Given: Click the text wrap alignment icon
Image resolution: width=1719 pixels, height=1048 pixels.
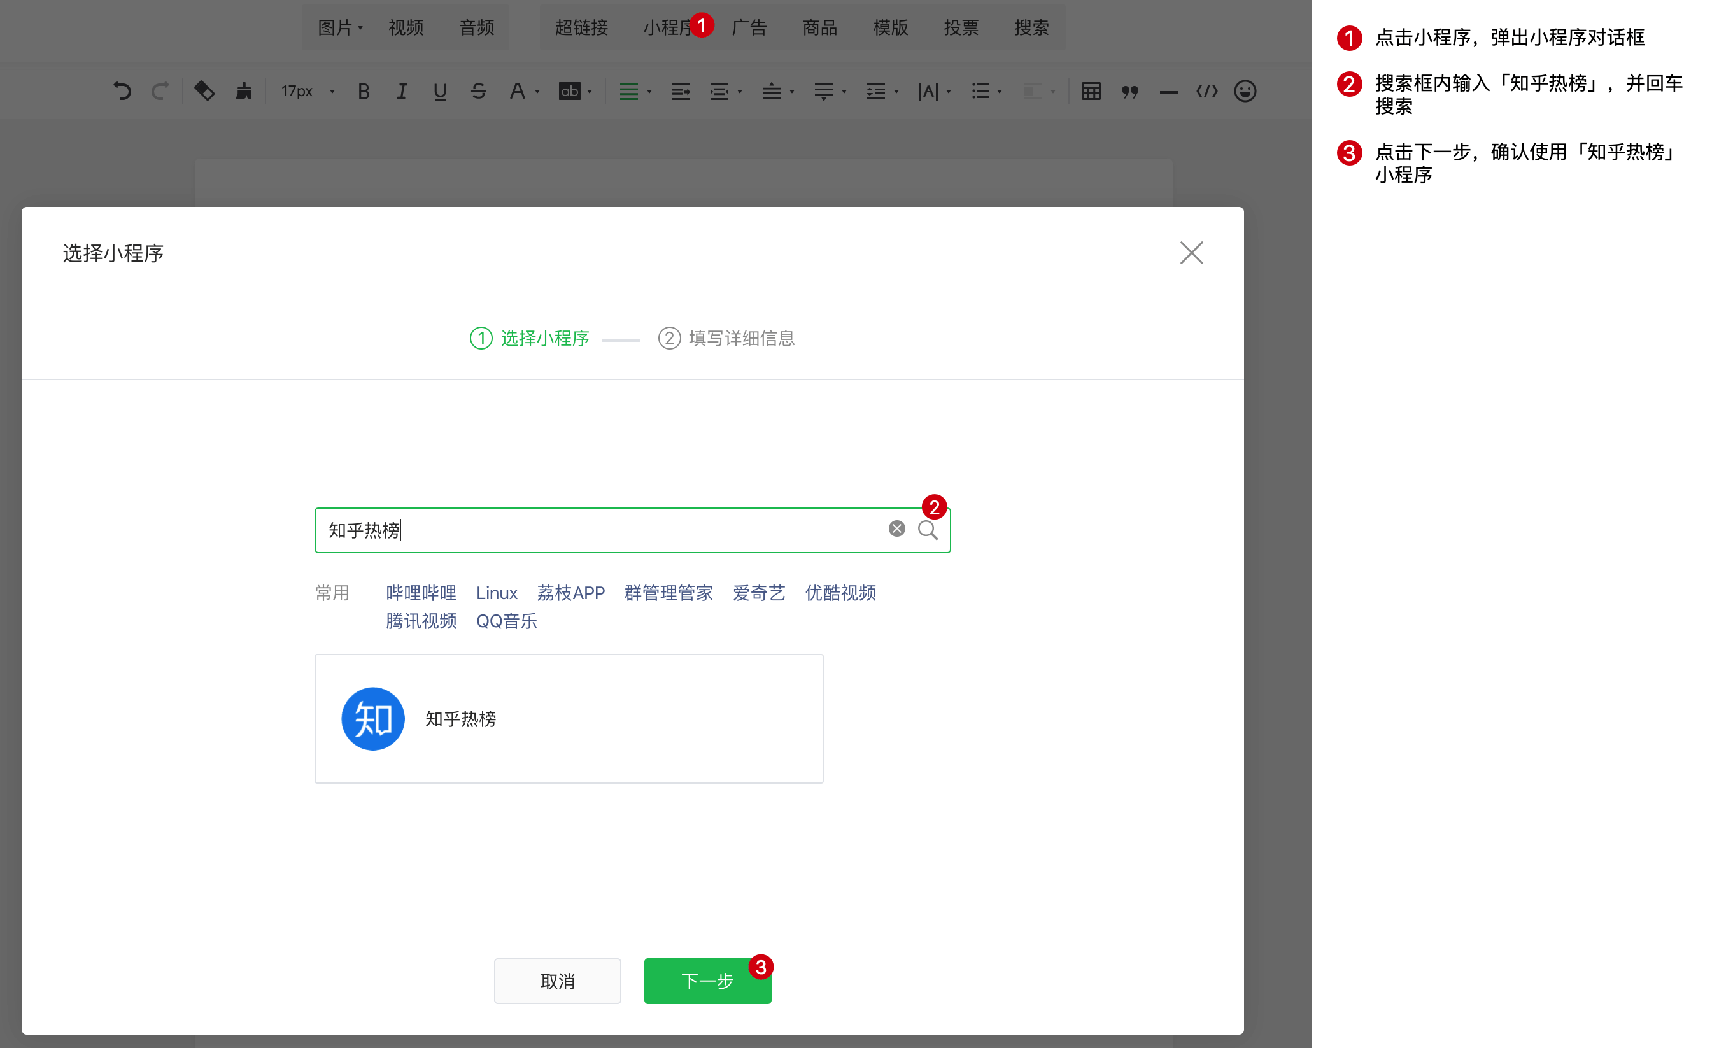Looking at the screenshot, I should click(681, 92).
